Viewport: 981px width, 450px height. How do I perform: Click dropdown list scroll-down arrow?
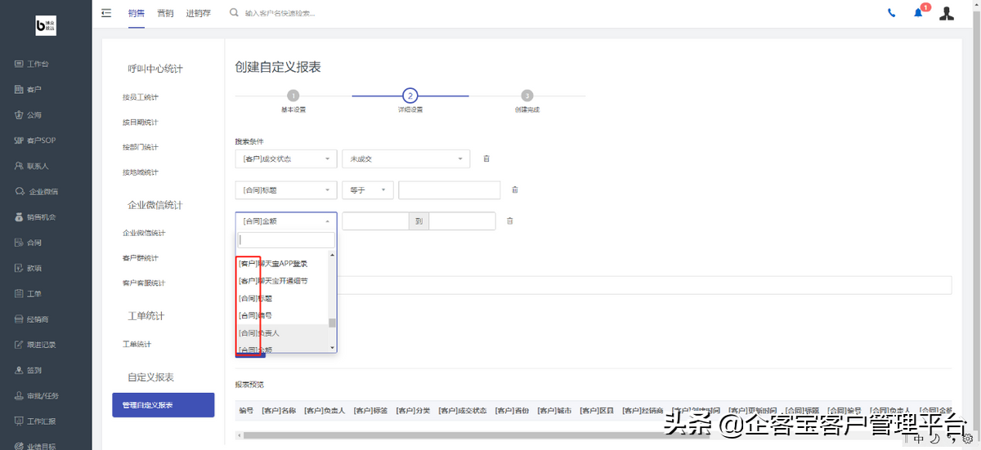(x=333, y=348)
